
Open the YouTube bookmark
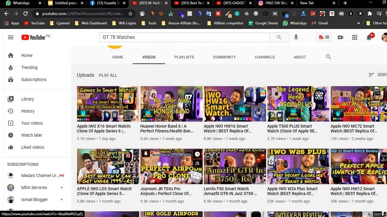coord(34,23)
